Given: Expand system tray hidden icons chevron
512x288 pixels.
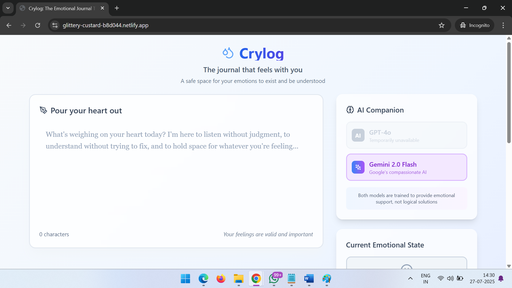Looking at the screenshot, I should [x=410, y=278].
